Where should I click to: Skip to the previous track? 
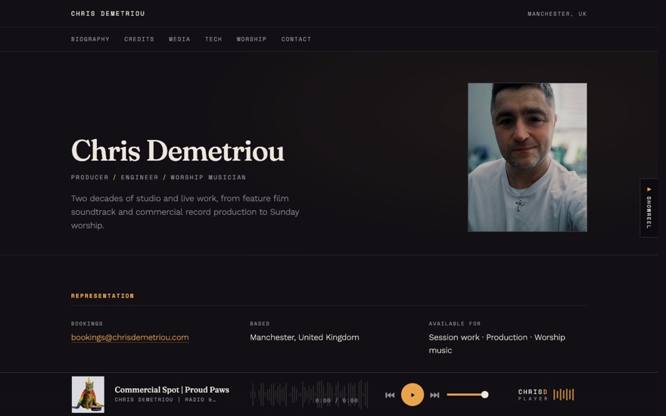pos(390,395)
